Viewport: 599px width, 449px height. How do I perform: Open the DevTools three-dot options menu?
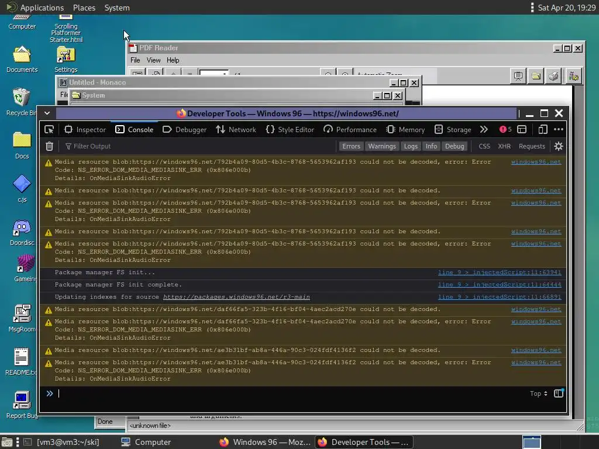pyautogui.click(x=559, y=129)
